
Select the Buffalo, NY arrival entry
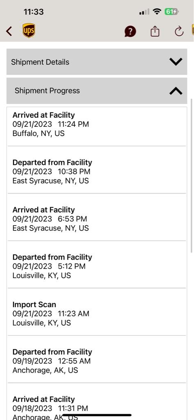(97, 126)
